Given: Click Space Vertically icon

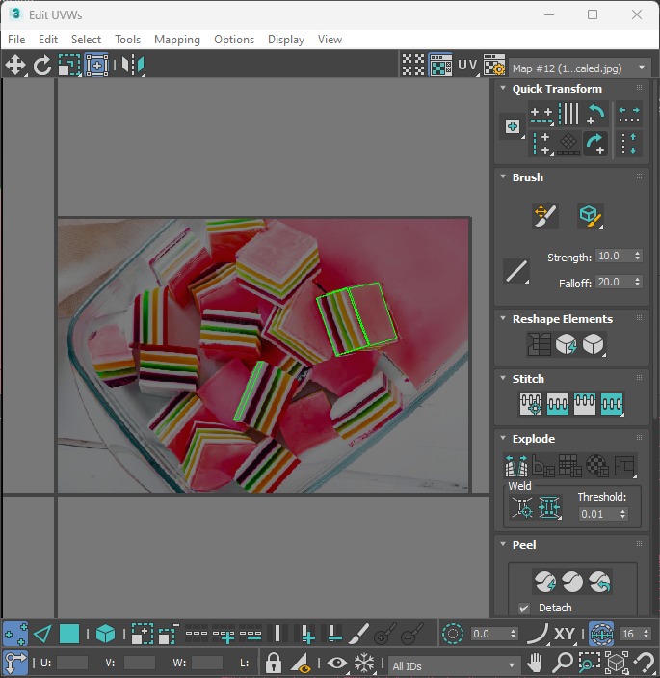Looking at the screenshot, I should point(629,144).
